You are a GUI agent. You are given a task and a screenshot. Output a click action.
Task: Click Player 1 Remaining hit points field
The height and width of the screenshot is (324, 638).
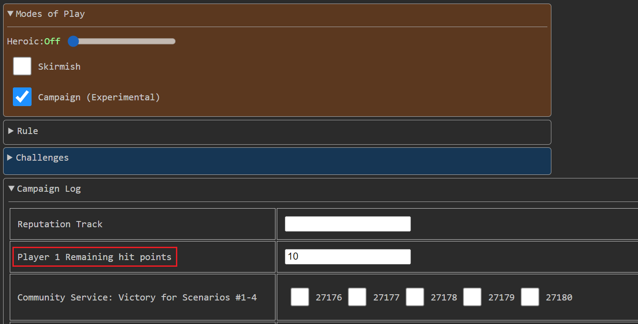coord(348,257)
